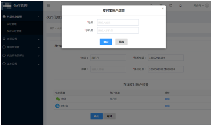
Task: Cancel with the dialog's 取消 button
Action: click(121, 42)
